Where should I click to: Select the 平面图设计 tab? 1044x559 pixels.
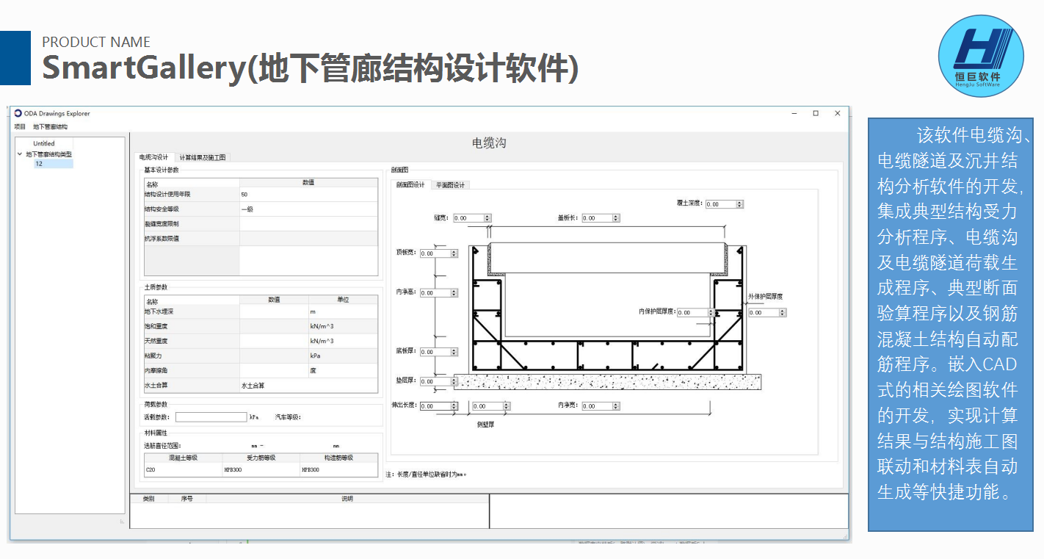[450, 184]
